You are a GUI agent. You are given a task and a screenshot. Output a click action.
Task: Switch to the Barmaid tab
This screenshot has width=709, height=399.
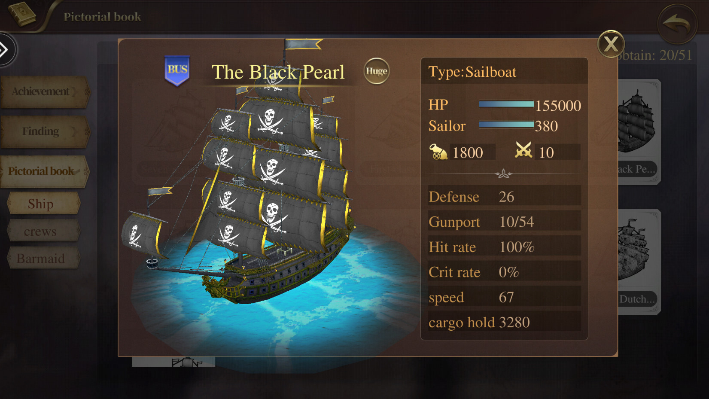click(43, 259)
